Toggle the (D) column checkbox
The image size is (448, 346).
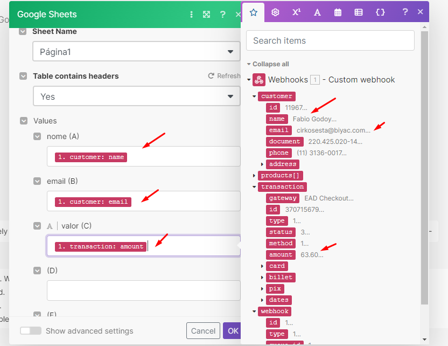coord(37,271)
